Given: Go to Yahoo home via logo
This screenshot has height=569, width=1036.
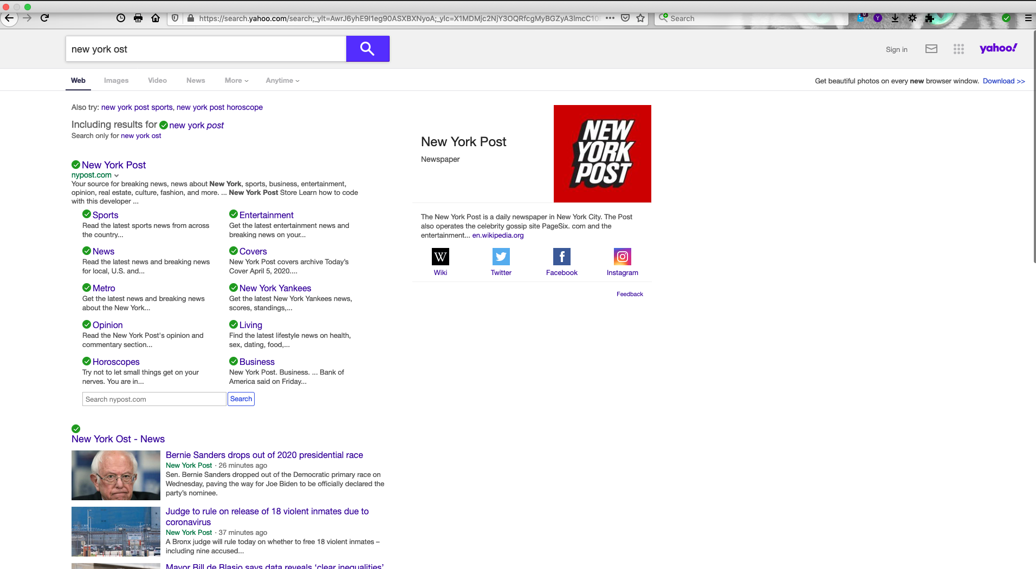Looking at the screenshot, I should pos(999,48).
